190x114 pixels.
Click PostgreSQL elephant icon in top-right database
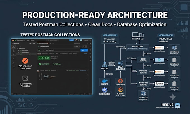click(174, 48)
